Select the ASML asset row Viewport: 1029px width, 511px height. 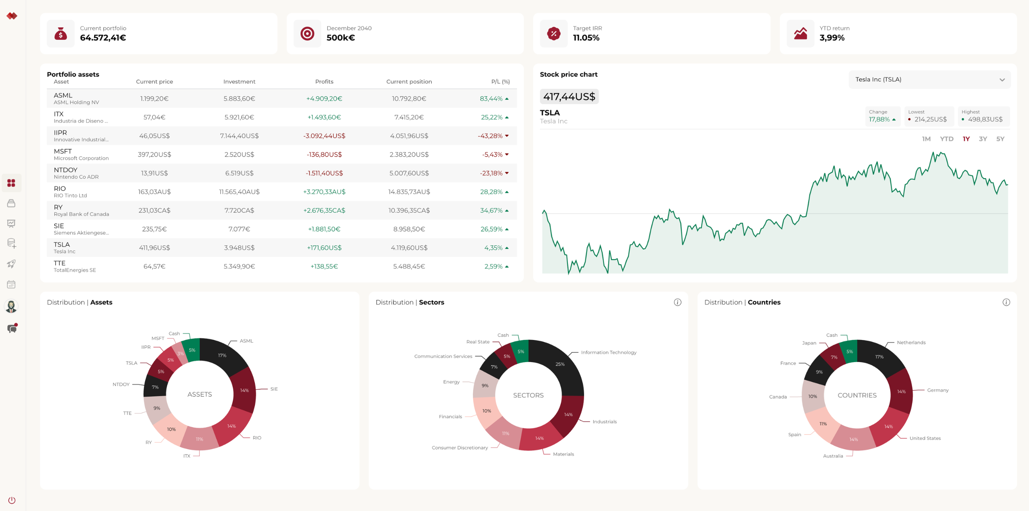(x=281, y=98)
